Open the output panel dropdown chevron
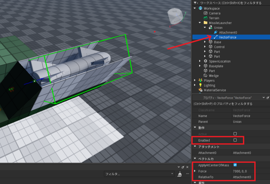This screenshot has height=184, width=270. coord(179,167)
